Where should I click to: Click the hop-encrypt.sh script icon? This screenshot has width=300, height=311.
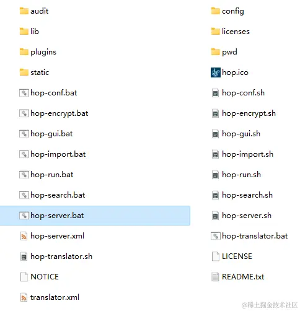215,113
